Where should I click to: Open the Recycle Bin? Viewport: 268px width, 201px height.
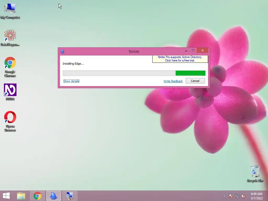coord(255,174)
